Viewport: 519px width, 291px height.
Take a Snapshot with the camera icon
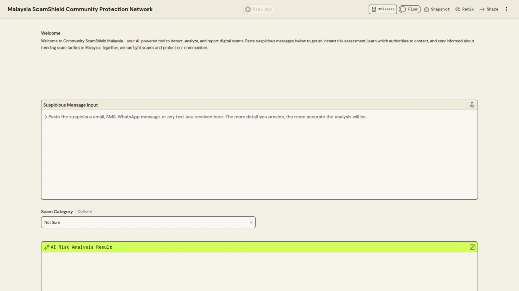tap(436, 9)
